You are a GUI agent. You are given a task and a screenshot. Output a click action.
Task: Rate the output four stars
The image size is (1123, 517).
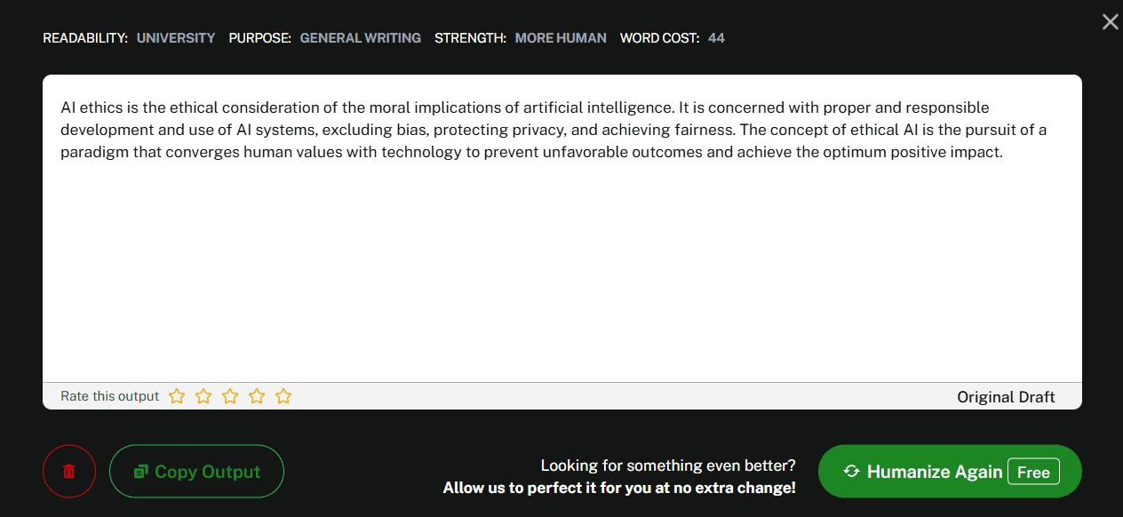pos(257,396)
